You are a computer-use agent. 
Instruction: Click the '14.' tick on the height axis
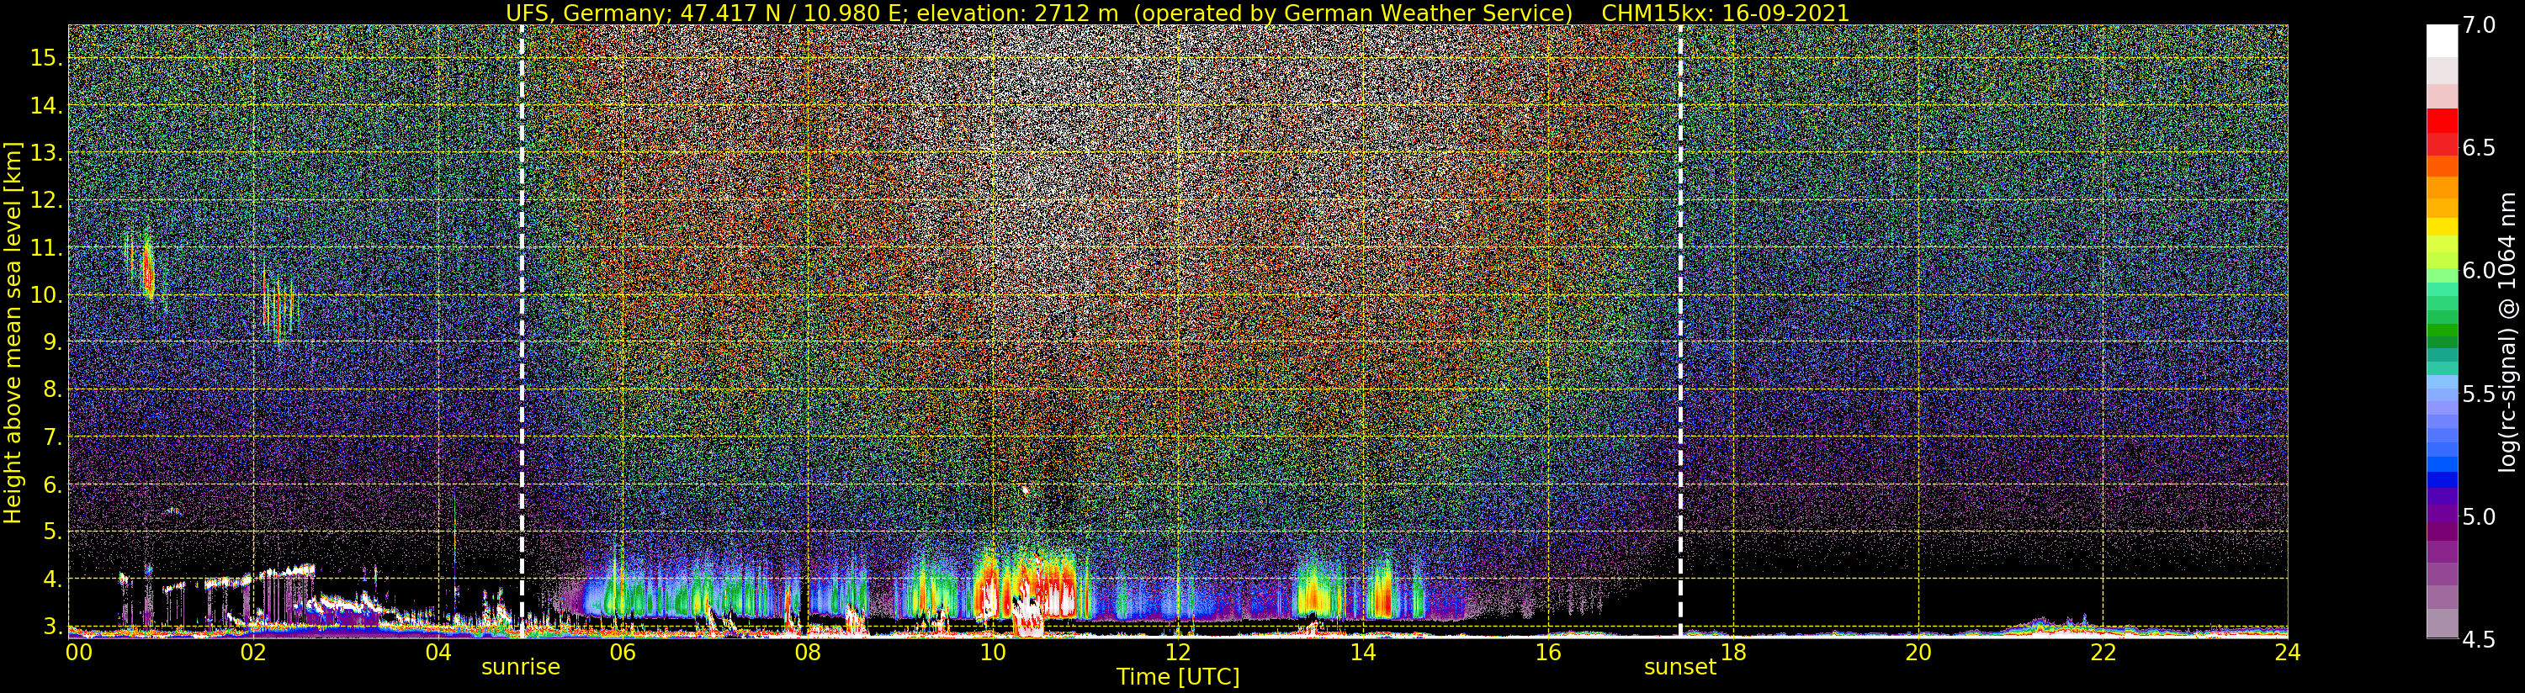[46, 106]
